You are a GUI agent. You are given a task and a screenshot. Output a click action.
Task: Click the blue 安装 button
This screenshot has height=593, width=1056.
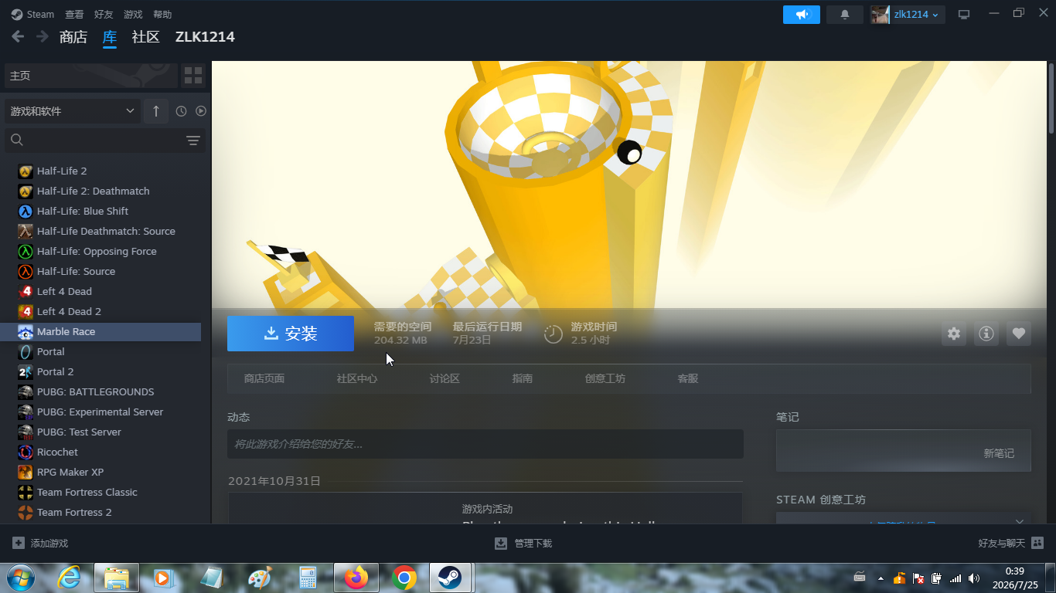pos(291,334)
